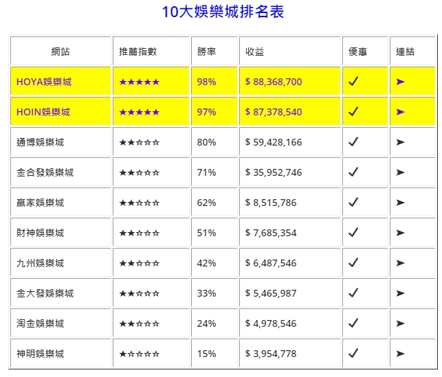Click the 勝率 column header
The height and width of the screenshot is (377, 442).
pos(206,52)
